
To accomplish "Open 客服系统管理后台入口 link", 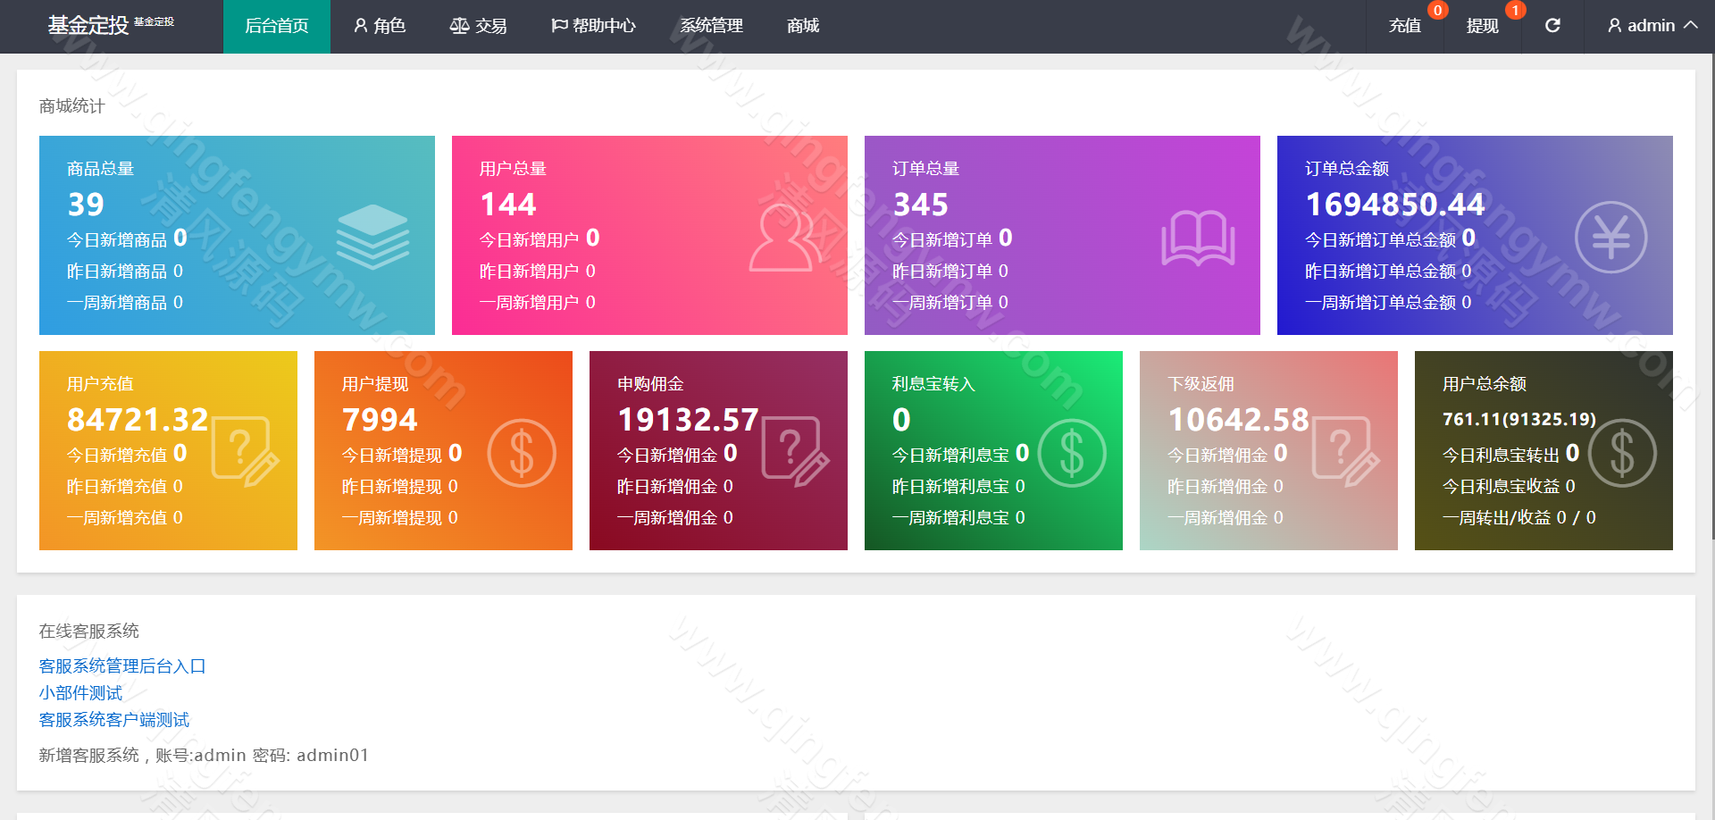I will pos(121,665).
